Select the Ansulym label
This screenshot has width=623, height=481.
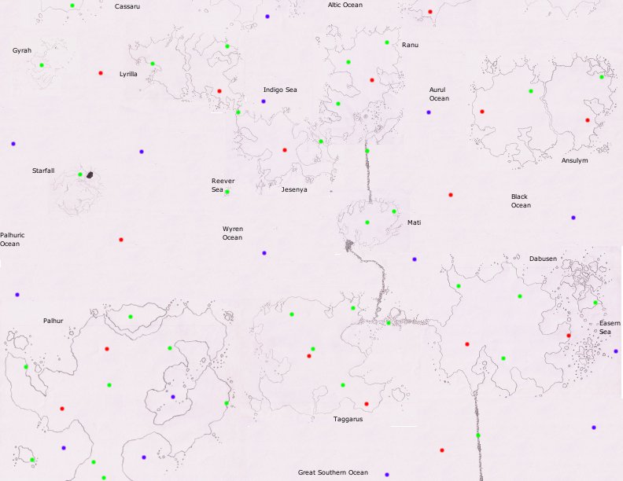point(574,160)
